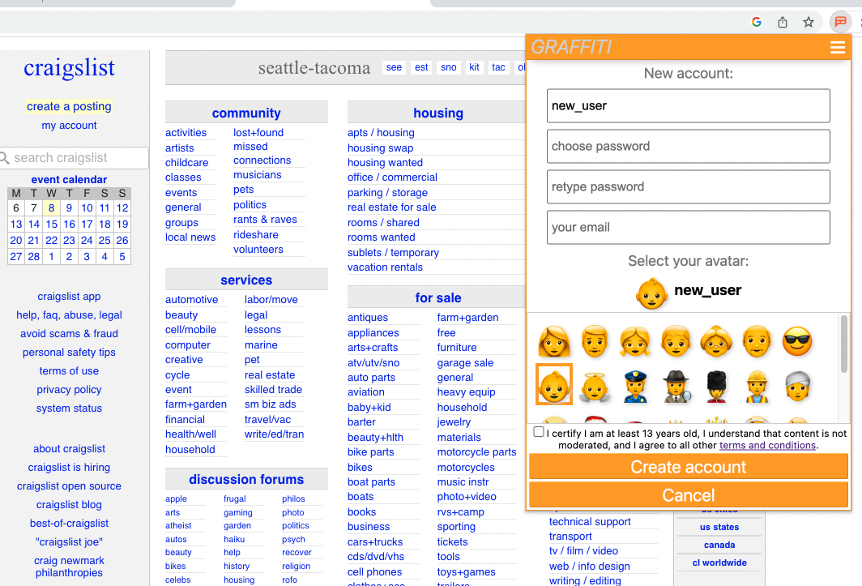Image resolution: width=862 pixels, height=586 pixels.
Task: Choose the boy avatar
Action: 676,341
